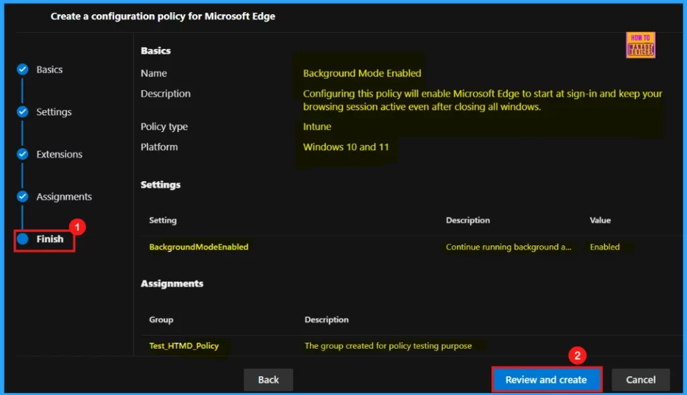Click the Assignments section heading in summary

172,284
